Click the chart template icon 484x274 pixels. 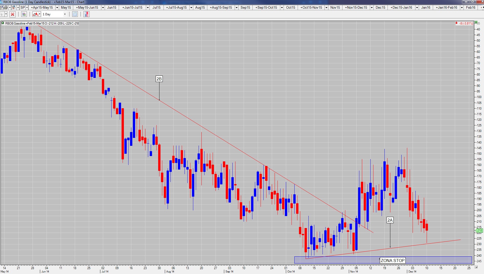[14, 7]
